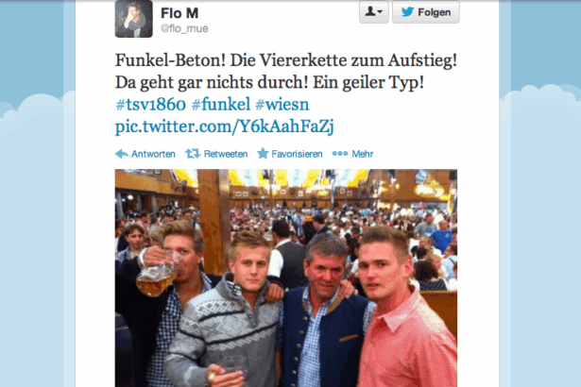Open Flo M's profile avatar
This screenshot has height=387, width=581.
point(134,19)
